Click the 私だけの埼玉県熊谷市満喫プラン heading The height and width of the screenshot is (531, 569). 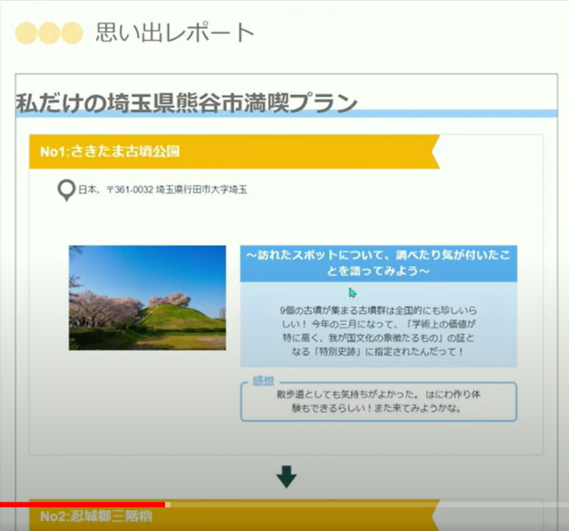187,103
